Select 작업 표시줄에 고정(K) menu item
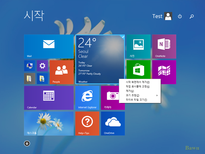 click(x=140, y=86)
